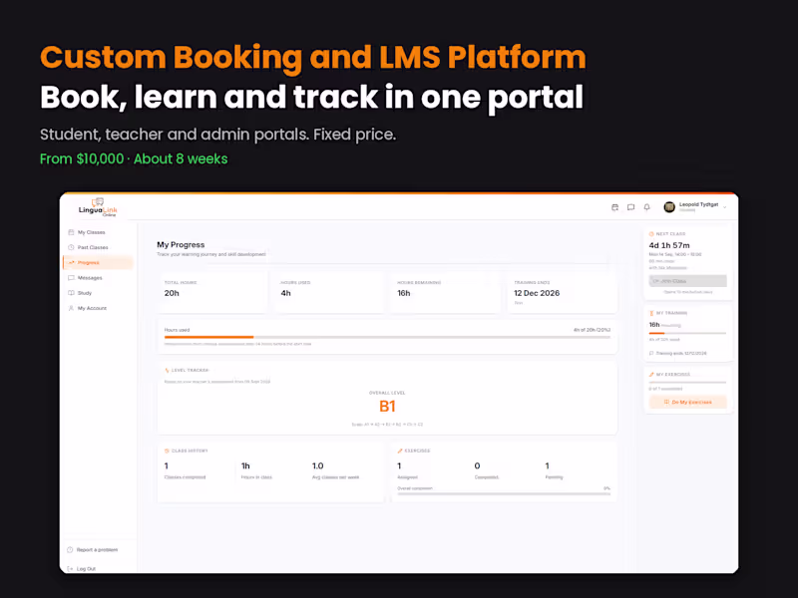Click the Progress trend icon in the sidebar
Viewport: 798px width, 598px height.
click(71, 262)
